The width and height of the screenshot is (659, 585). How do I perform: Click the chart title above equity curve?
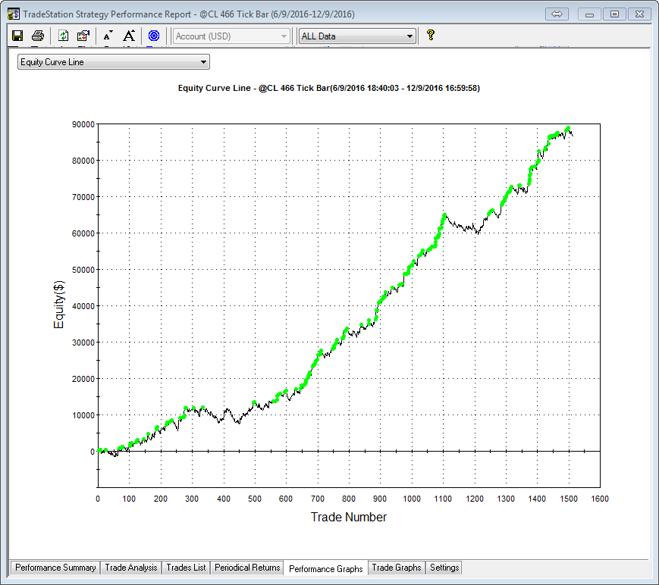(x=328, y=88)
